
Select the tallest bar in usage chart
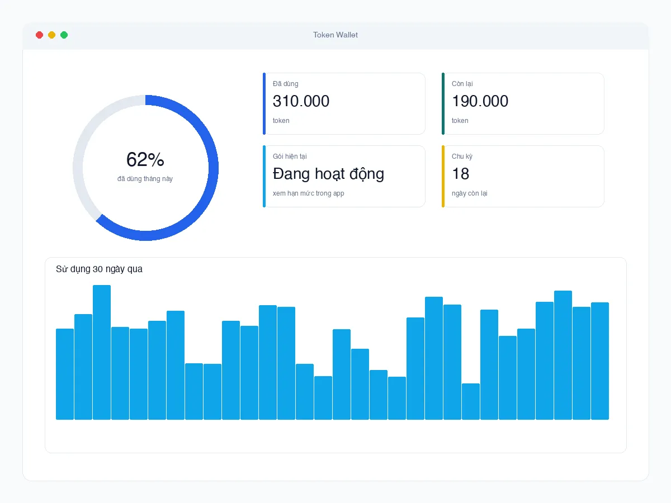(x=102, y=352)
